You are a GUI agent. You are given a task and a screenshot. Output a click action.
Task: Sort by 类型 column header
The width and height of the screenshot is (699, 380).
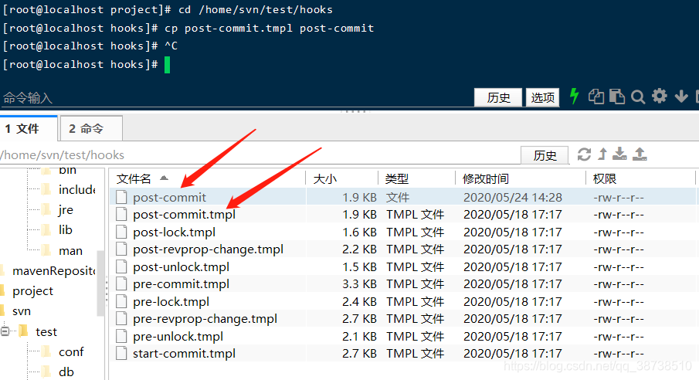click(416, 179)
